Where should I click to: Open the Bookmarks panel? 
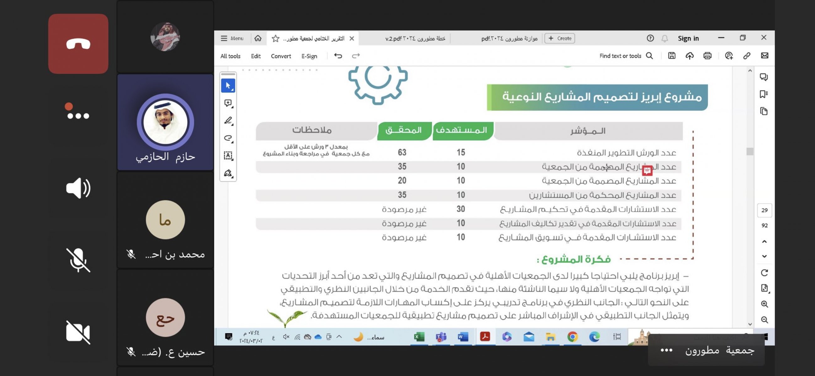(x=764, y=94)
